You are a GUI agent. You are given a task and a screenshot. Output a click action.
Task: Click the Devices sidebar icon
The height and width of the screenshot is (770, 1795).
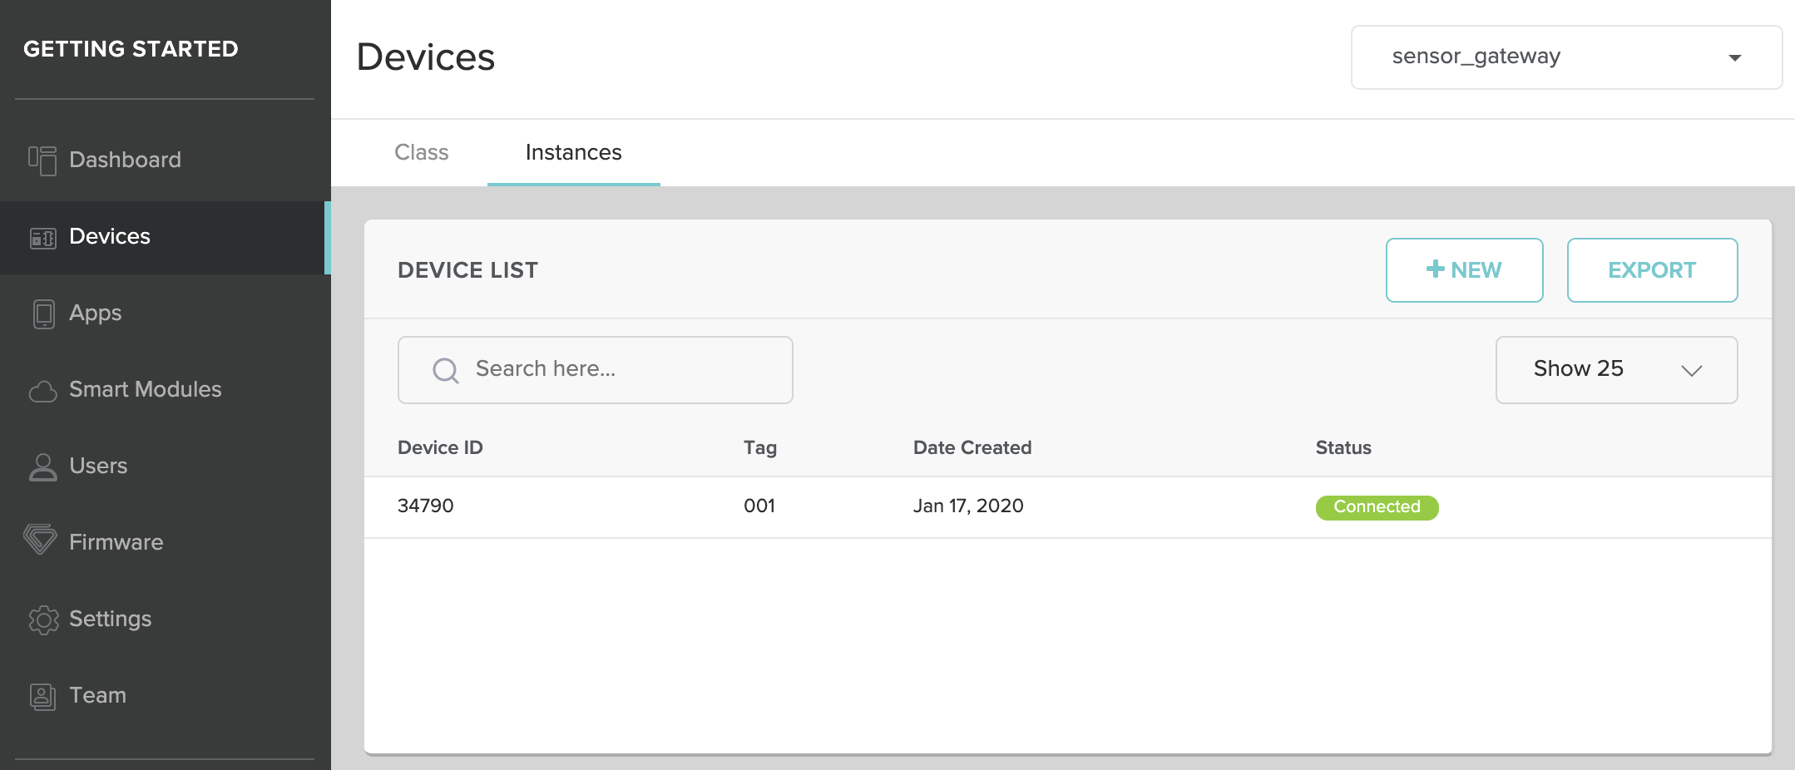point(42,238)
